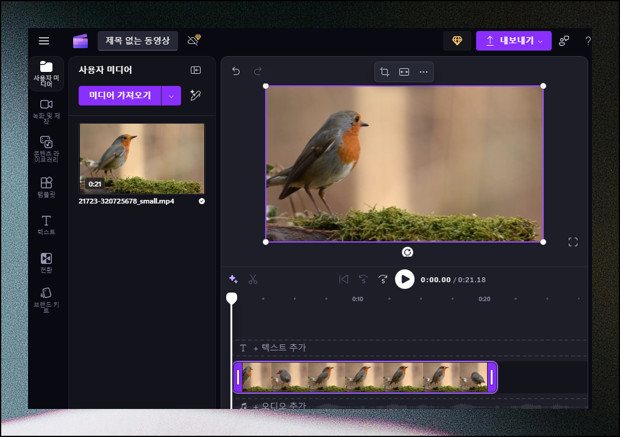620x437 pixels.
Task: Click the robin video preview canvas
Action: pos(405,164)
